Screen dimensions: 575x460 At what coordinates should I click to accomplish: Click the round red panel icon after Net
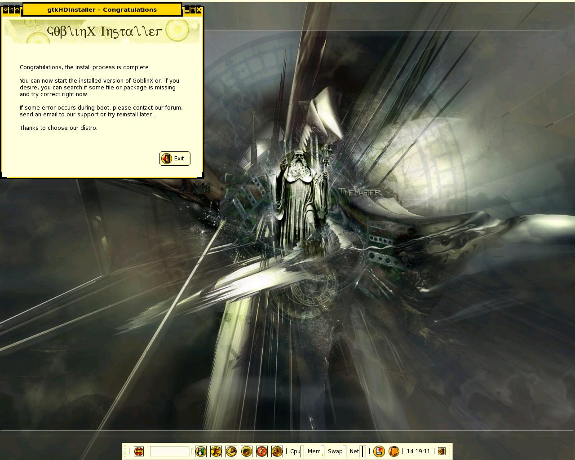point(379,451)
